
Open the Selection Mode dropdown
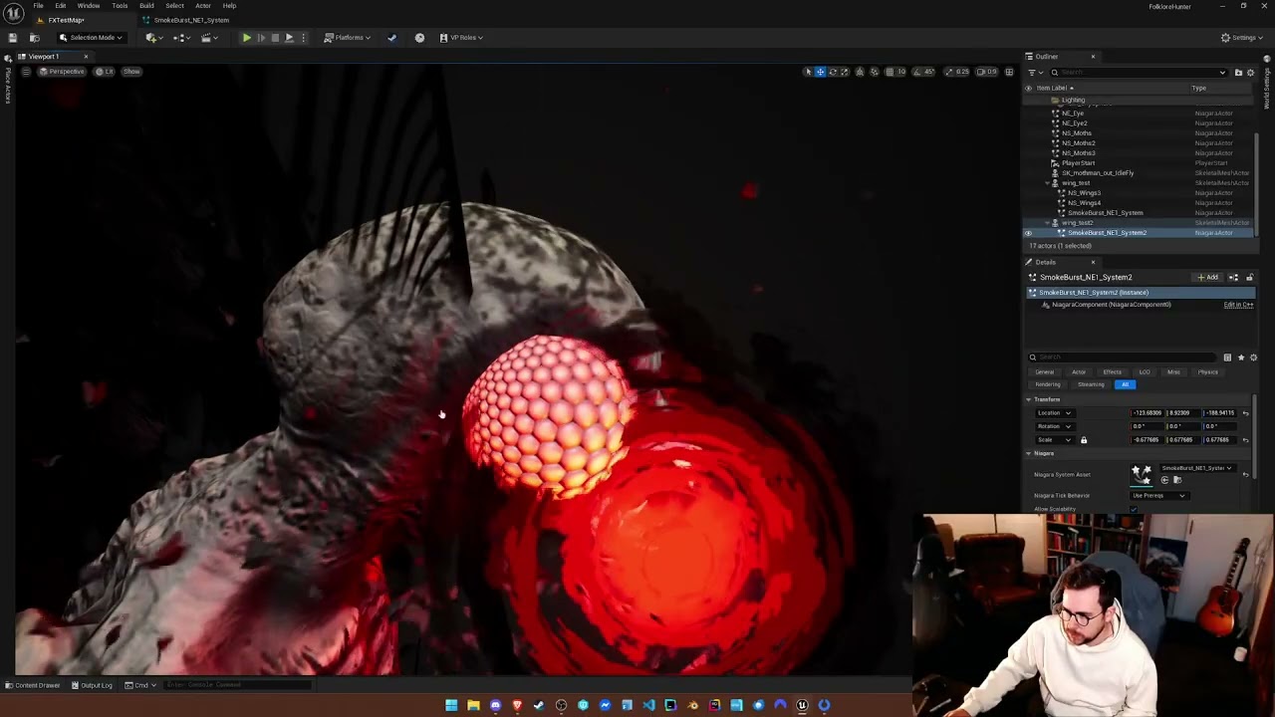click(x=92, y=38)
